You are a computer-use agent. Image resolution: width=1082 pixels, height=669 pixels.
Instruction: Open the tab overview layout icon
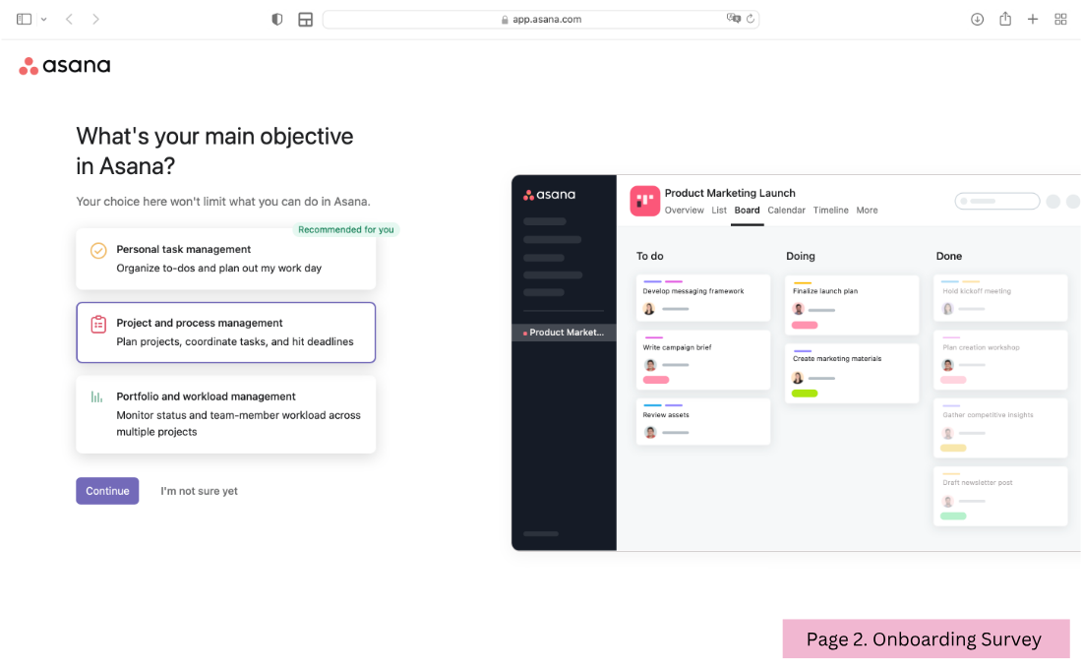tap(305, 20)
